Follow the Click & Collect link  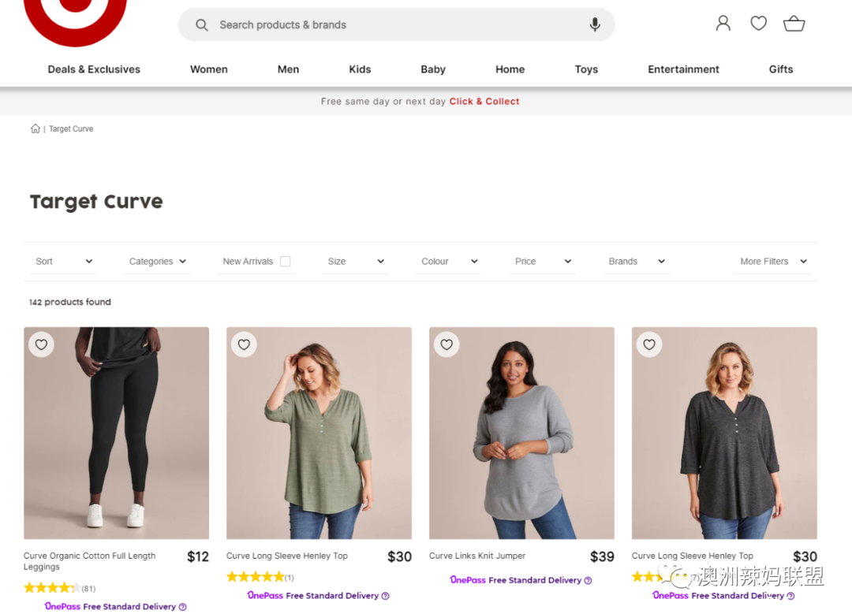coord(484,102)
